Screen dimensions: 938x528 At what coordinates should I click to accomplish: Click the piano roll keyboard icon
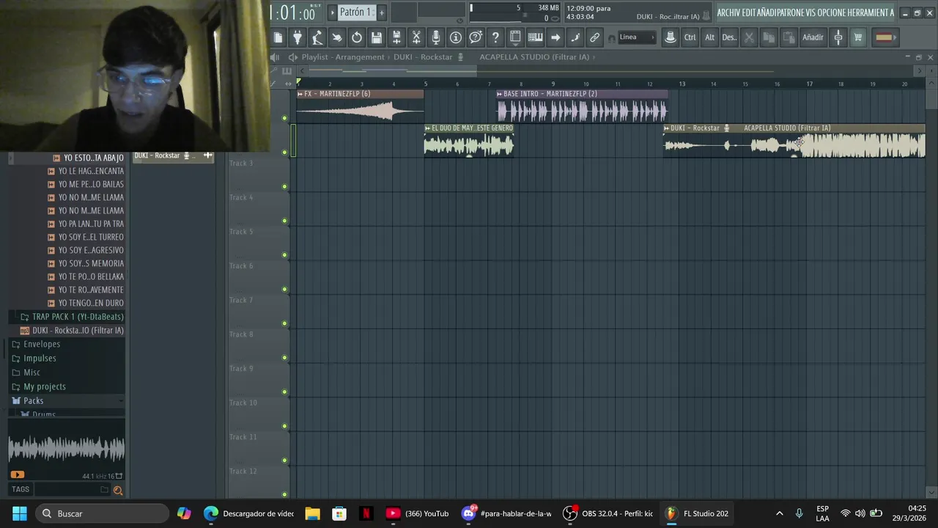[x=536, y=37]
